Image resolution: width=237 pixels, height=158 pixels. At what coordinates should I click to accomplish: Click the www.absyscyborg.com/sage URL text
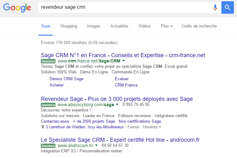pyautogui.click(x=86, y=105)
